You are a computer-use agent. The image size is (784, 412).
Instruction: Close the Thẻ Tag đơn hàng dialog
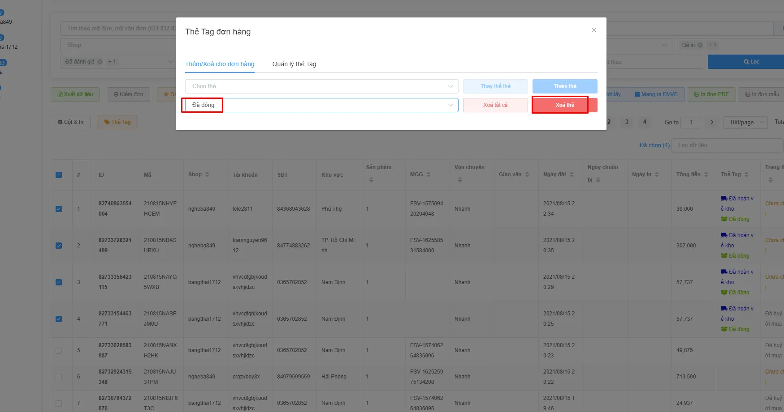tap(593, 30)
